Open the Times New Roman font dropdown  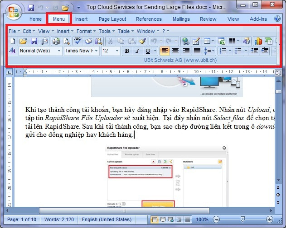point(81,51)
